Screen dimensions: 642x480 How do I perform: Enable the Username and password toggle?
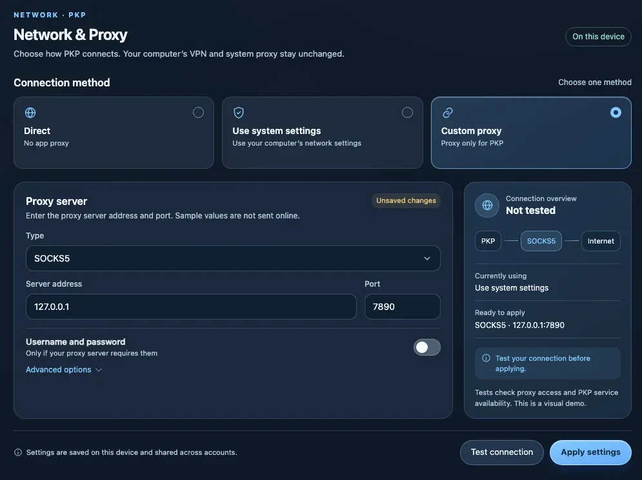pos(426,347)
